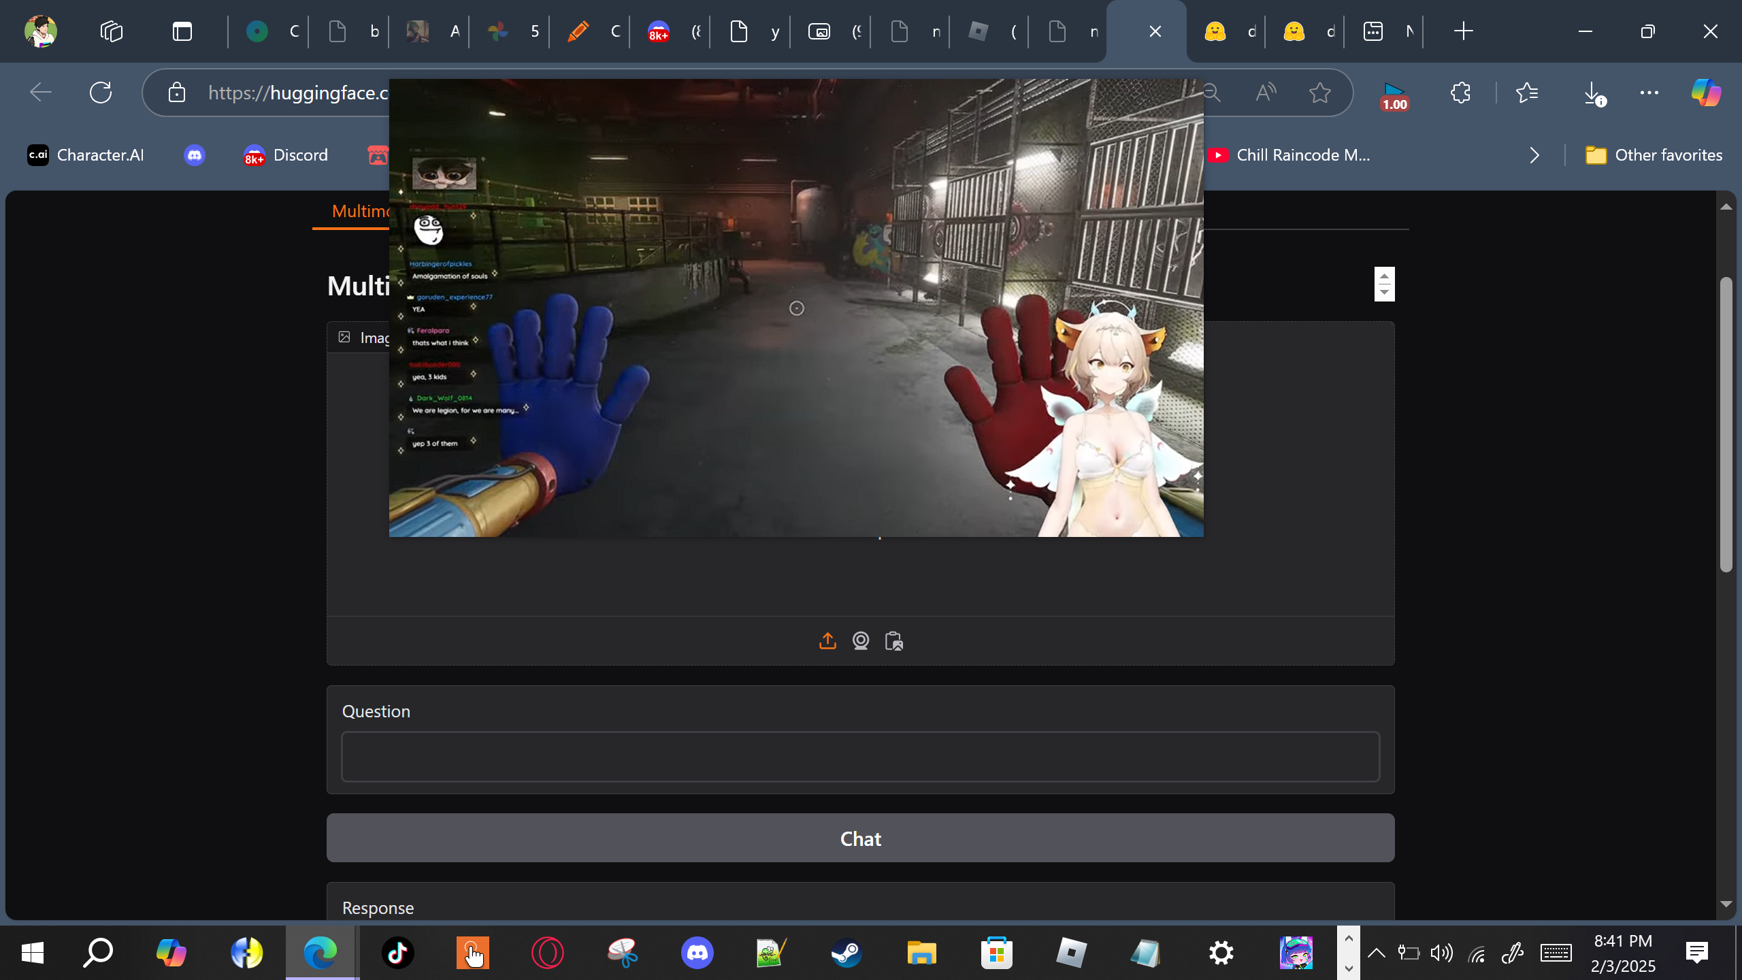The height and width of the screenshot is (980, 1742).
Task: Click the huggingface address bar URL
Action: (x=298, y=93)
